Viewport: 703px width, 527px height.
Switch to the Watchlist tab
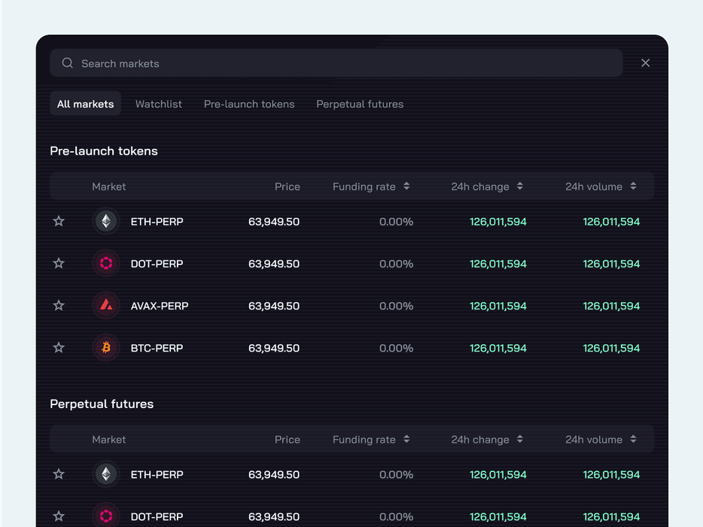(x=158, y=104)
